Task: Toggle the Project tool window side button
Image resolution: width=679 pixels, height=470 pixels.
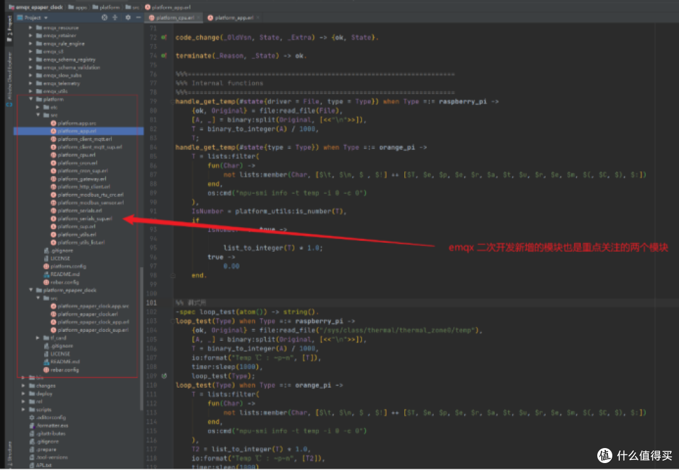Action: [9, 29]
